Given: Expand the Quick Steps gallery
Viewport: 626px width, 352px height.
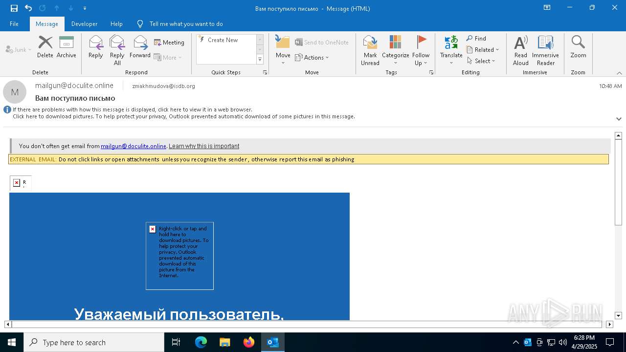Looking at the screenshot, I should tap(260, 60).
